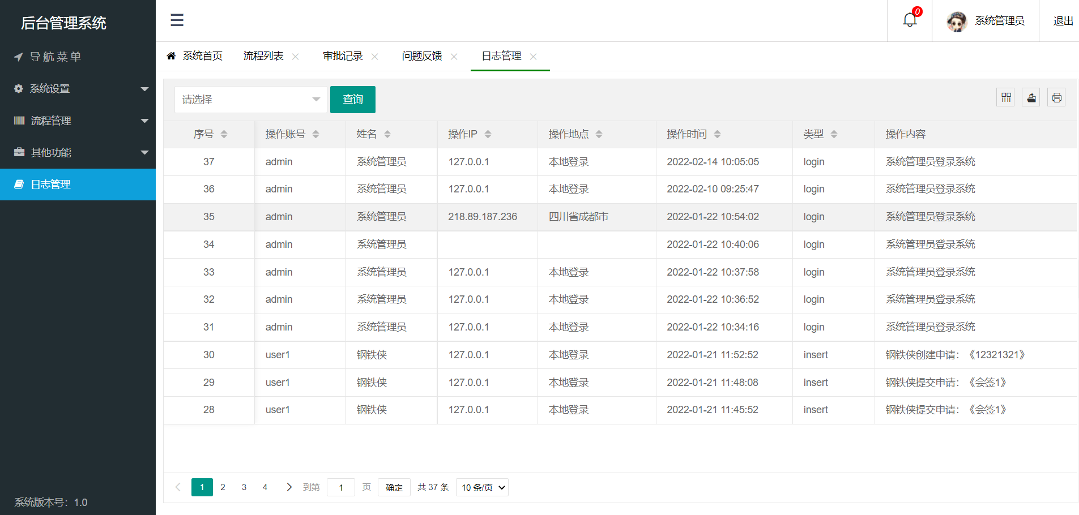Click the home icon next to 系统首页

(172, 55)
